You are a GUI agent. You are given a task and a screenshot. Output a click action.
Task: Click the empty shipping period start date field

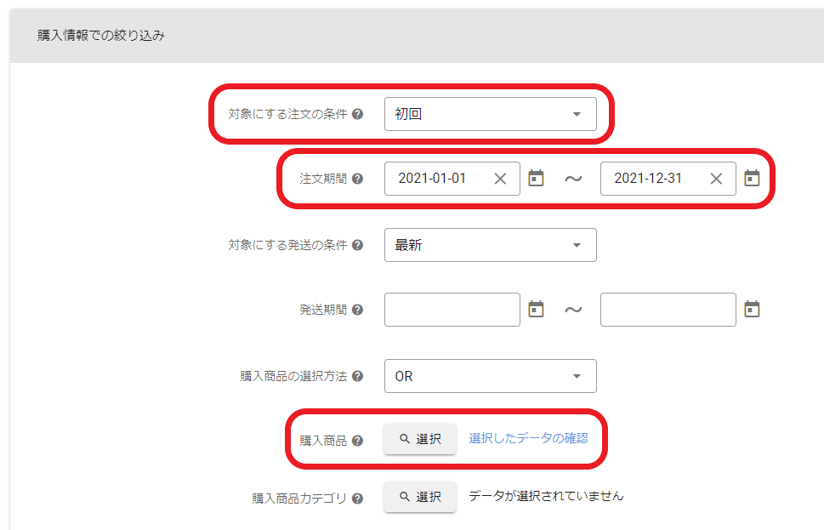point(452,310)
